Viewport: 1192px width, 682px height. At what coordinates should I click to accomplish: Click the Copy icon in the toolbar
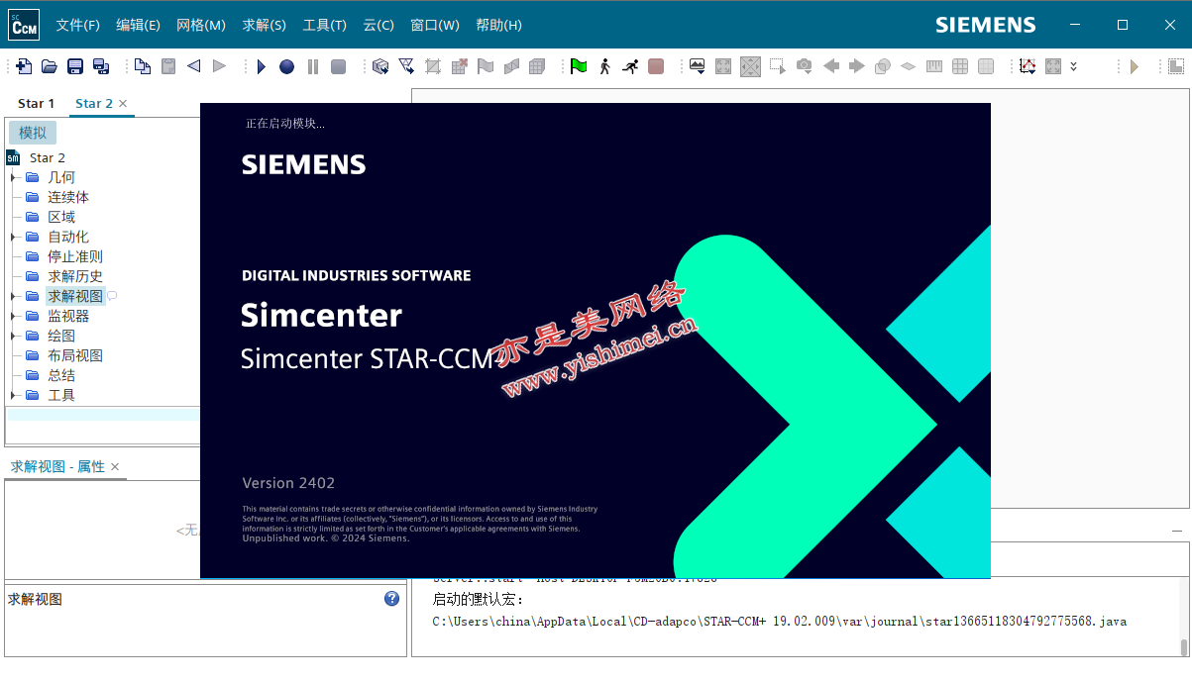tap(143, 66)
